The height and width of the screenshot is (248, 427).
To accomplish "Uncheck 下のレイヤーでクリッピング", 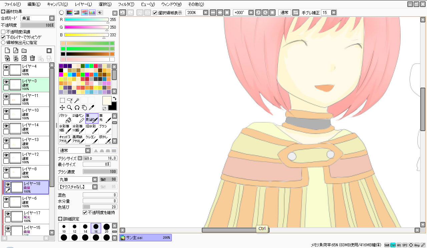I will pos(3,37).
